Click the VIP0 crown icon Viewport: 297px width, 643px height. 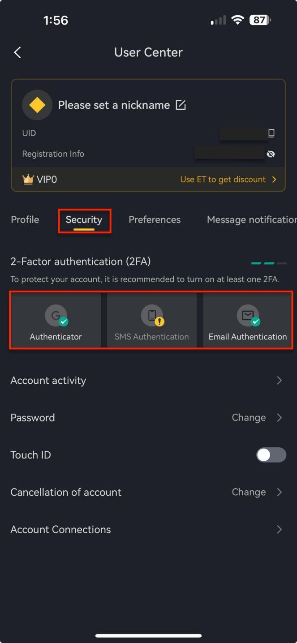pyautogui.click(x=28, y=180)
